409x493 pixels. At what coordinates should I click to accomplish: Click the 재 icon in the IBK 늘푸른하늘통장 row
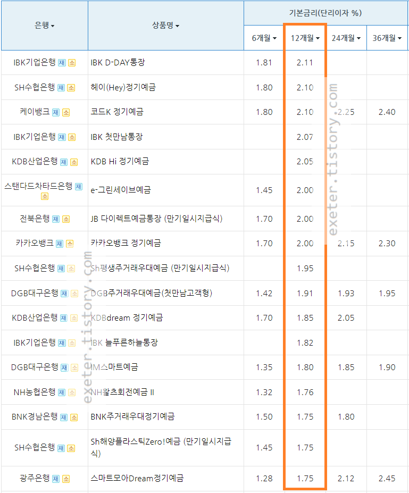(x=62, y=342)
